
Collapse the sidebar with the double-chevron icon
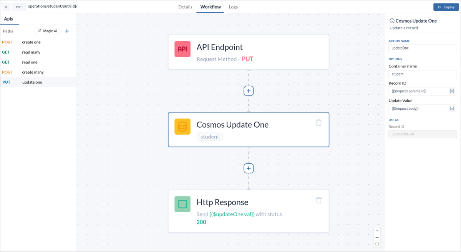[6, 7]
